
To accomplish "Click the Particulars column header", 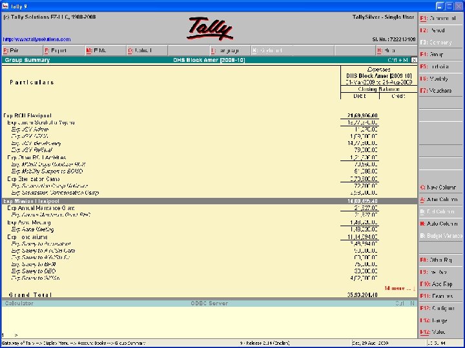I will 32,82.
